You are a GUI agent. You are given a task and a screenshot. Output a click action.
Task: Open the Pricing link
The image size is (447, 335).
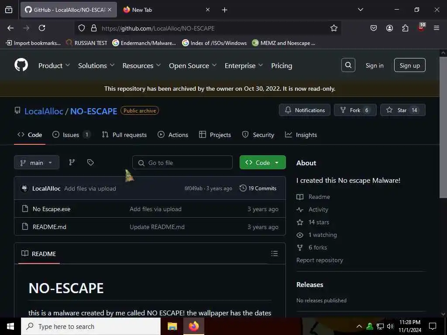[282, 65]
